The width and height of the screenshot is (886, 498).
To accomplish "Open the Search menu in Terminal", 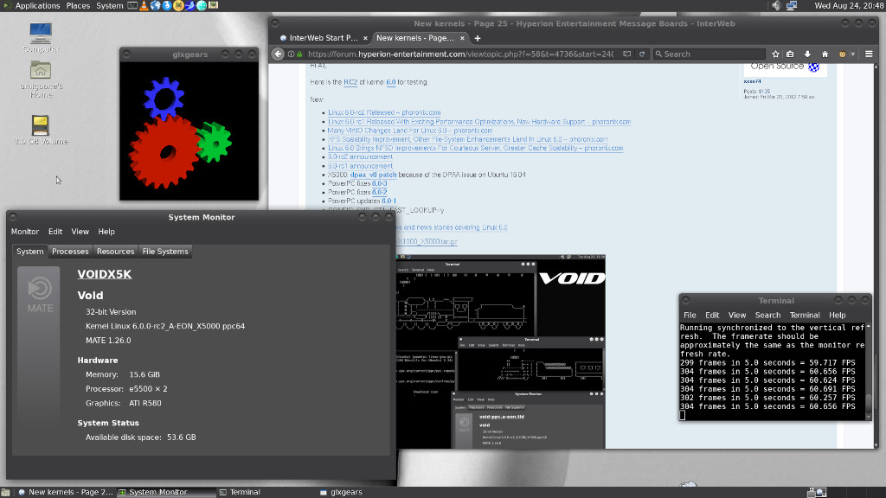I will click(x=767, y=315).
